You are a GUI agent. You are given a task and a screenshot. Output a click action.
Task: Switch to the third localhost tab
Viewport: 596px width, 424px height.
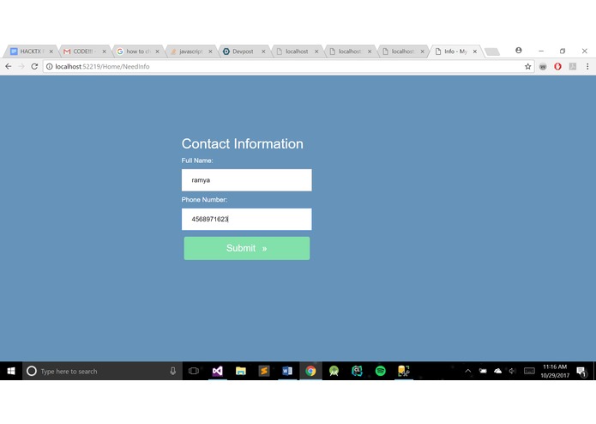tap(402, 51)
